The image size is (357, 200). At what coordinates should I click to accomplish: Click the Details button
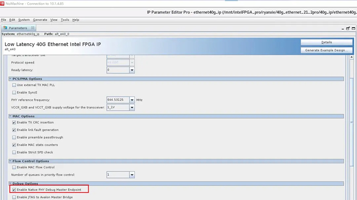click(327, 42)
